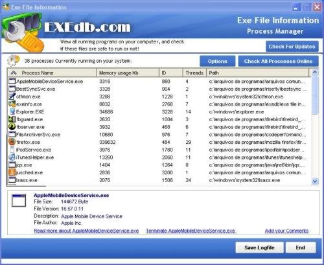
Task: Click the gear icon beside process count
Action: coord(14,60)
